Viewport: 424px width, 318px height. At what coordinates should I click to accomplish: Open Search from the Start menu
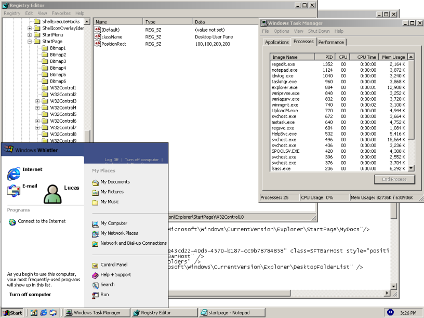click(x=103, y=285)
